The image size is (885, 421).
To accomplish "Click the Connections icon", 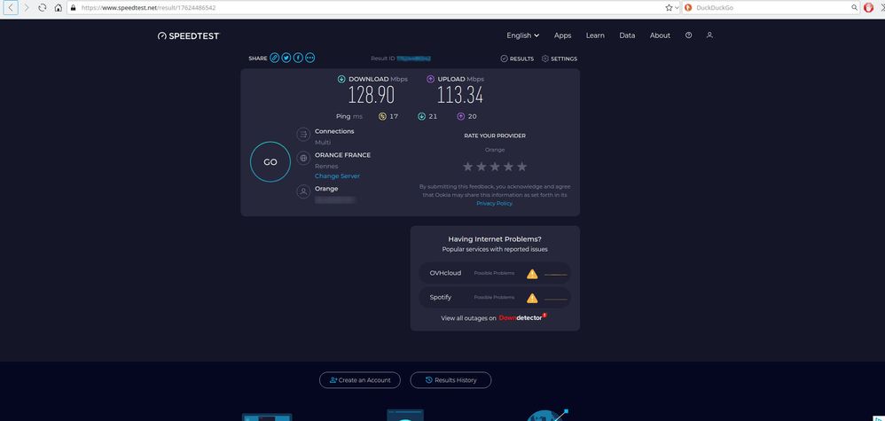I will (303, 134).
